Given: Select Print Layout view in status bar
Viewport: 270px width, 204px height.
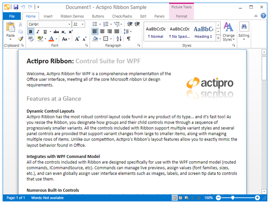Looking at the screenshot, I should [x=174, y=198].
